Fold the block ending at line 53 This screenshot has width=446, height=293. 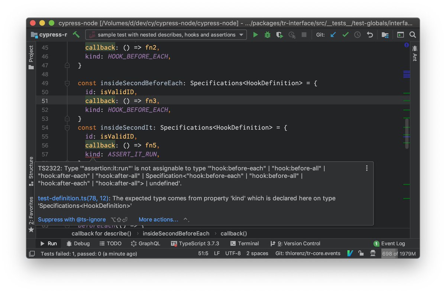[x=67, y=119]
